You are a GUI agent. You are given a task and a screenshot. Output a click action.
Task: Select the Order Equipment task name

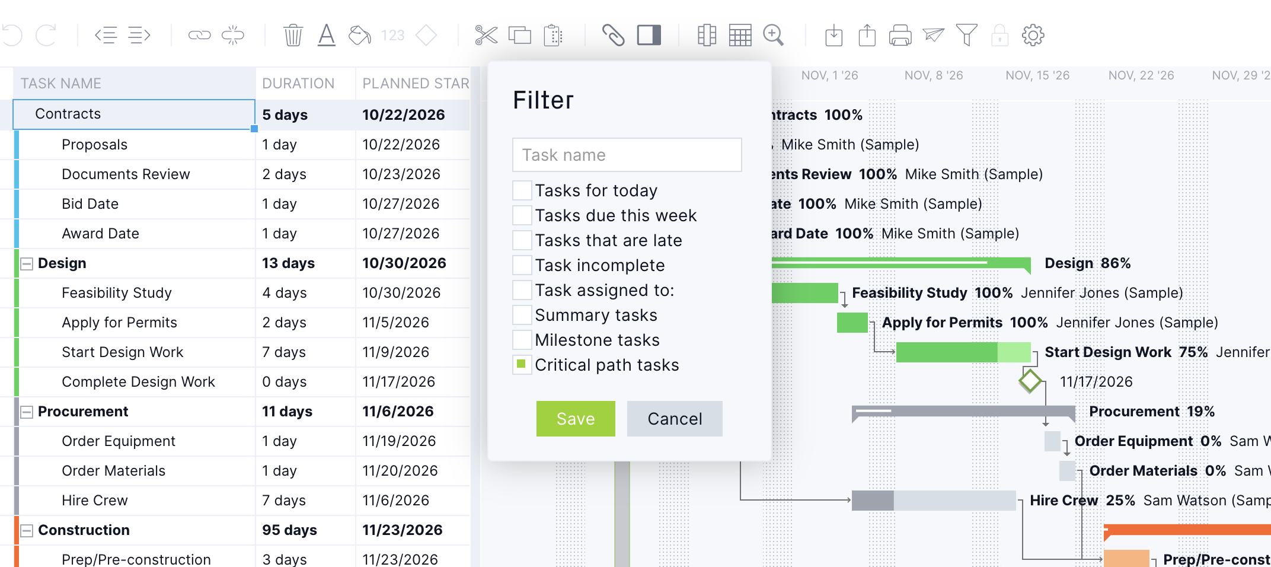tap(119, 441)
